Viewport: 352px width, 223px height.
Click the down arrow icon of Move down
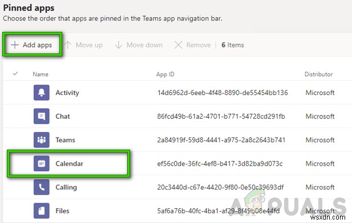pyautogui.click(x=119, y=45)
